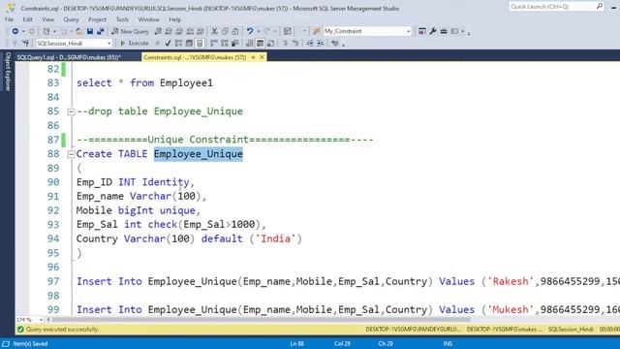
Task: Click 'Query executed successfully' status message
Action: (x=62, y=330)
